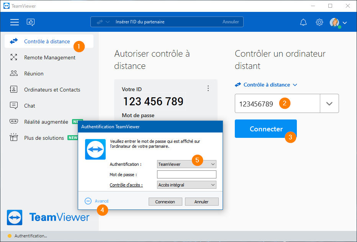Click the Connexion button

(165, 202)
